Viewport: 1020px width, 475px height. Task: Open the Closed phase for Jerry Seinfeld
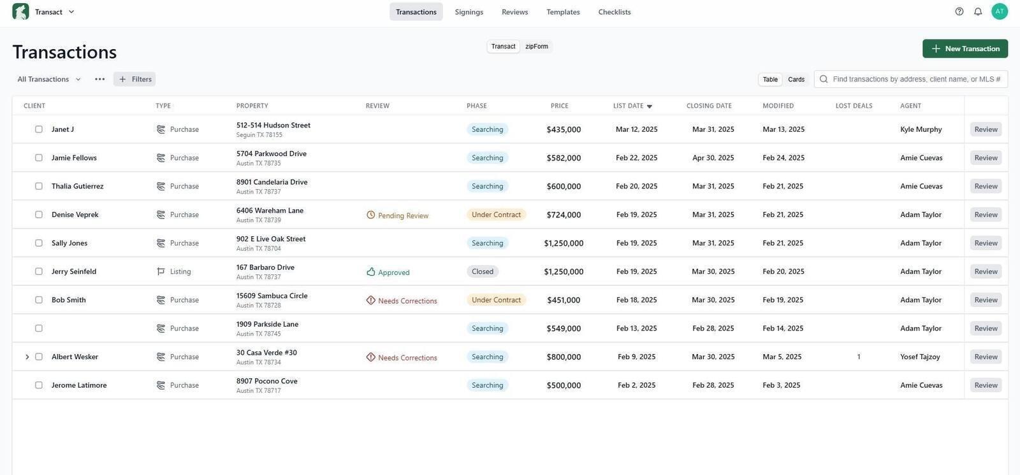pyautogui.click(x=483, y=271)
